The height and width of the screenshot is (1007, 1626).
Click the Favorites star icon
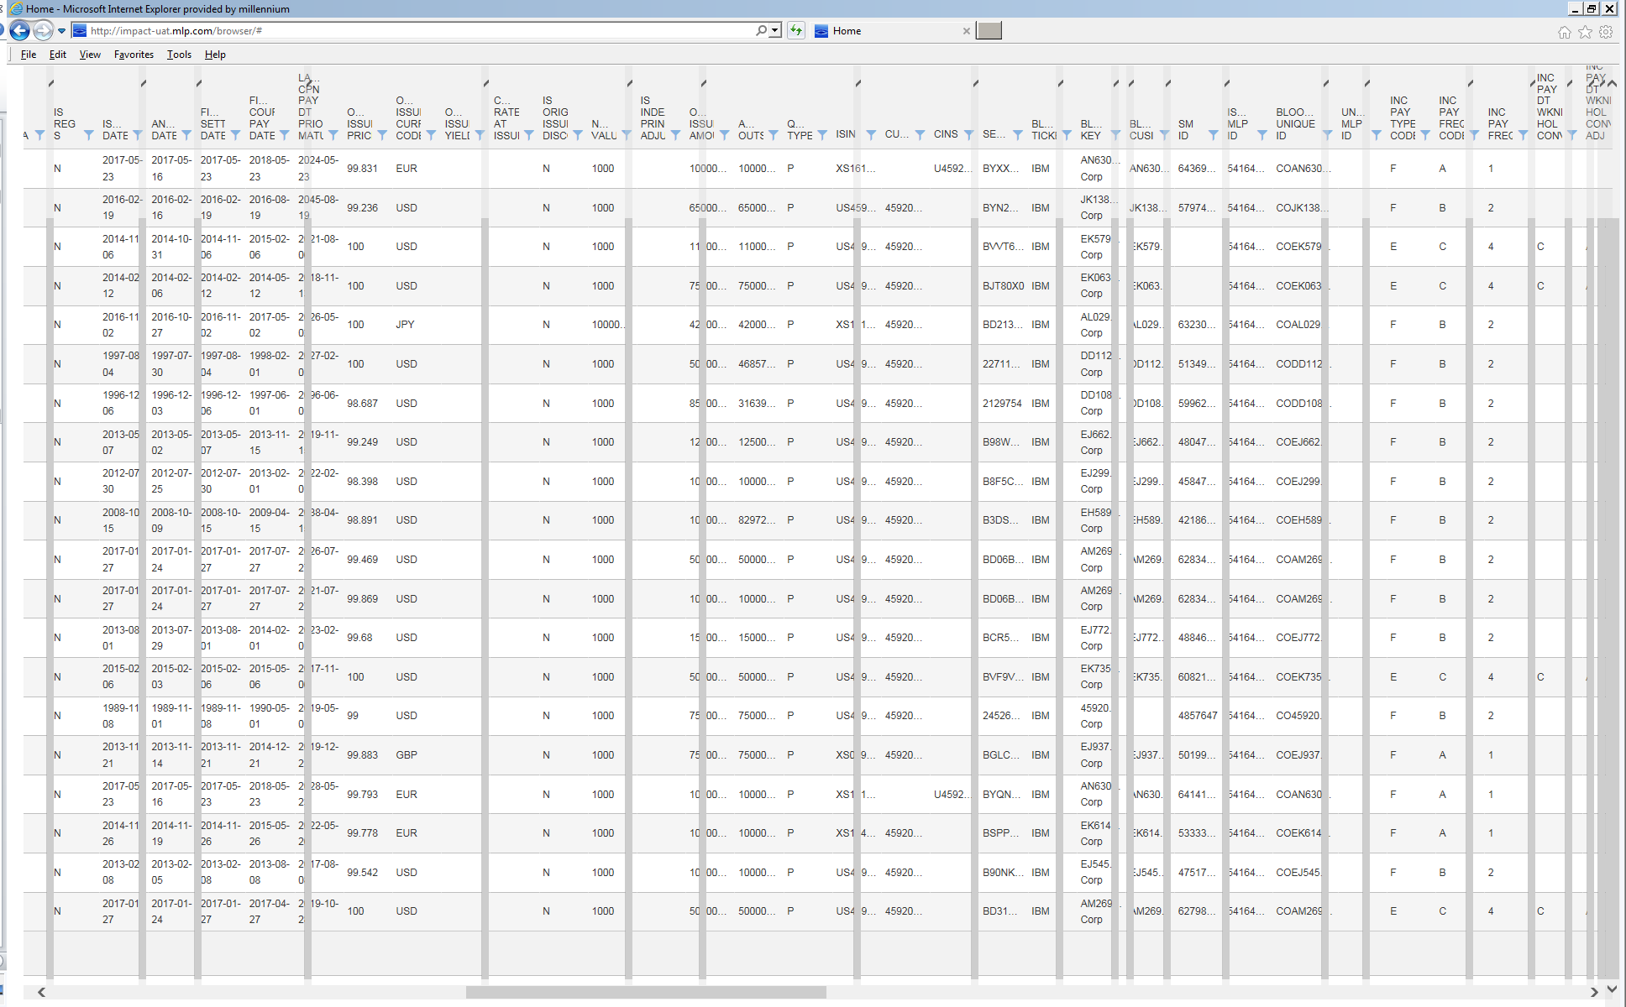[1585, 32]
